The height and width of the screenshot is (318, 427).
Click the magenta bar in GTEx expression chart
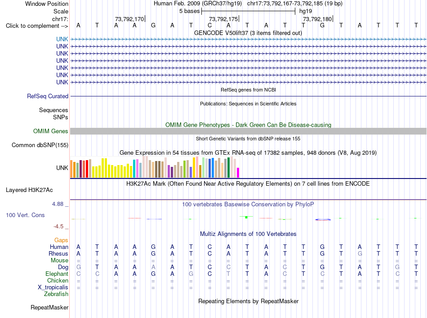coord(238,173)
